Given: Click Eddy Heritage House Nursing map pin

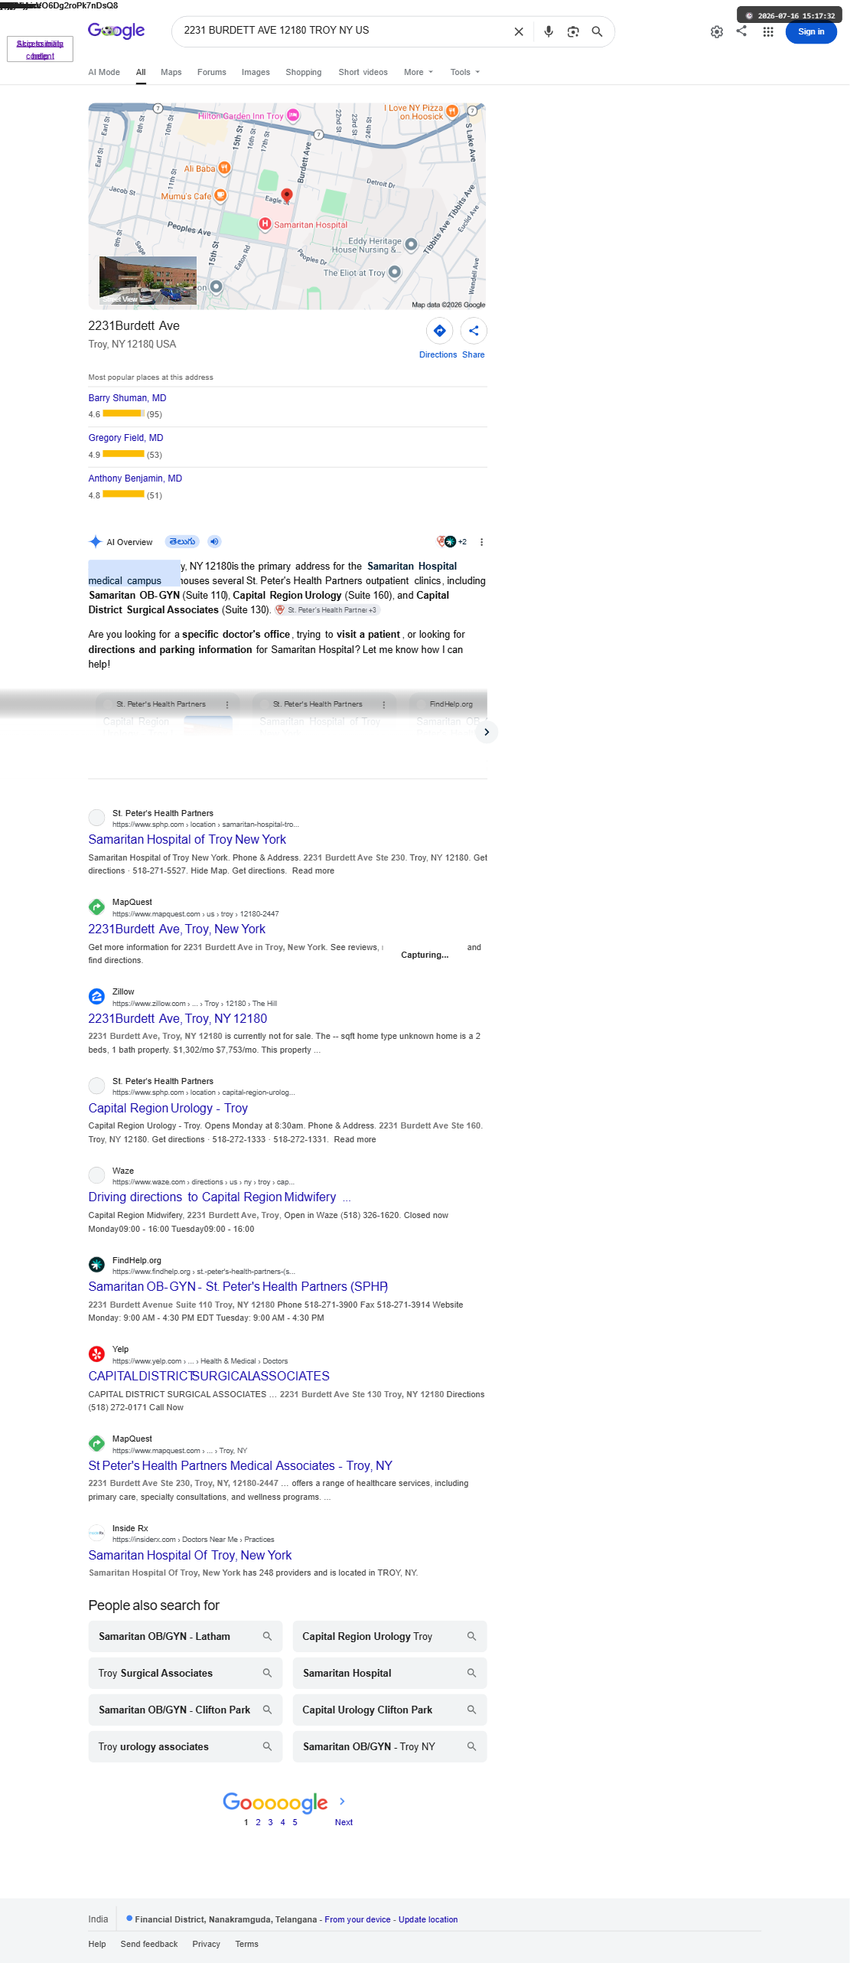Looking at the screenshot, I should coord(411,244).
